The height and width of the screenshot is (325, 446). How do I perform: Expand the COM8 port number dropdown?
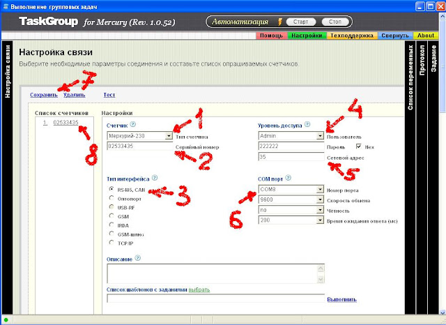pyautogui.click(x=320, y=189)
